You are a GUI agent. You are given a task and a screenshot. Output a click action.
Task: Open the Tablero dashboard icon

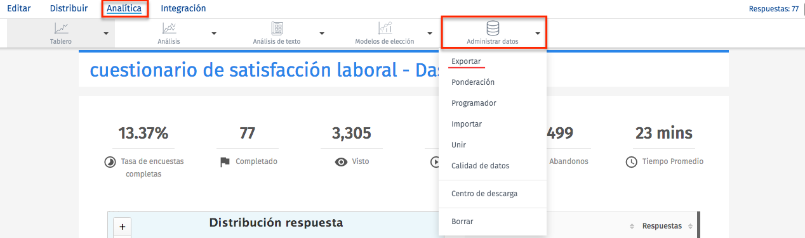pos(61,28)
